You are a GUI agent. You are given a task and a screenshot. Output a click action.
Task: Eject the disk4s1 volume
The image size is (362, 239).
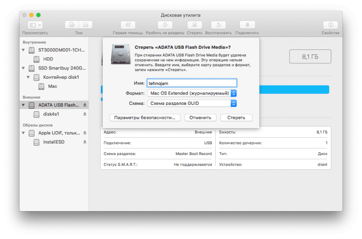[85, 114]
